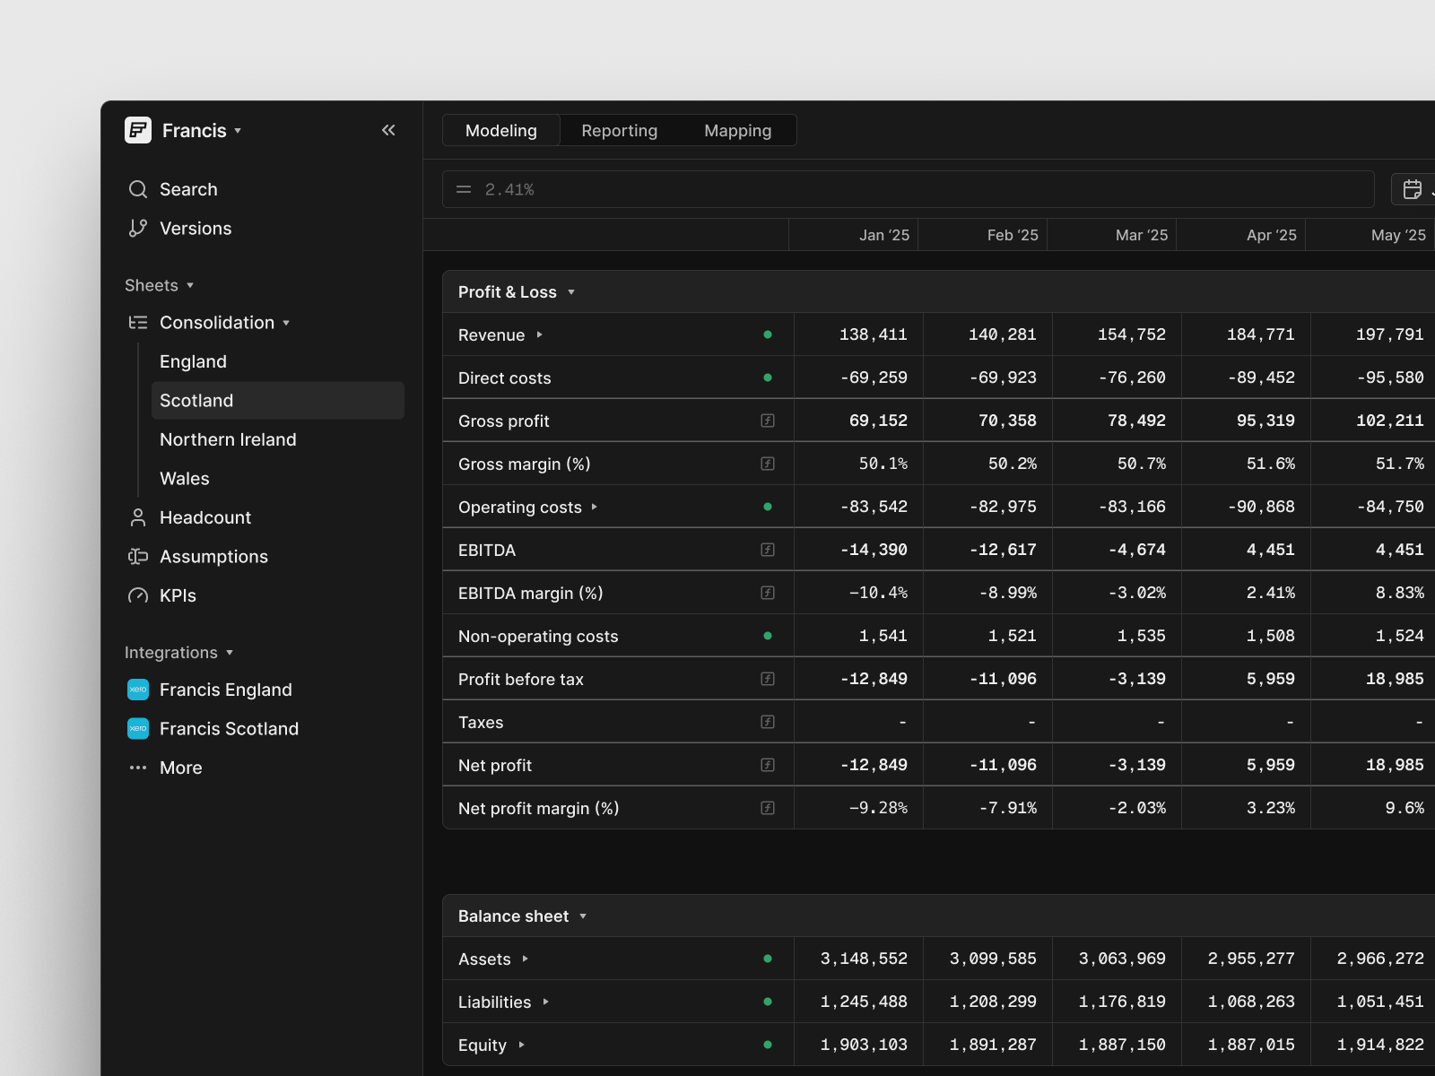Collapse the Sheets section

(x=190, y=286)
